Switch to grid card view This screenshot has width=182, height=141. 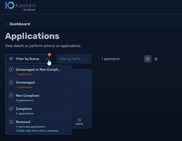coord(148,59)
